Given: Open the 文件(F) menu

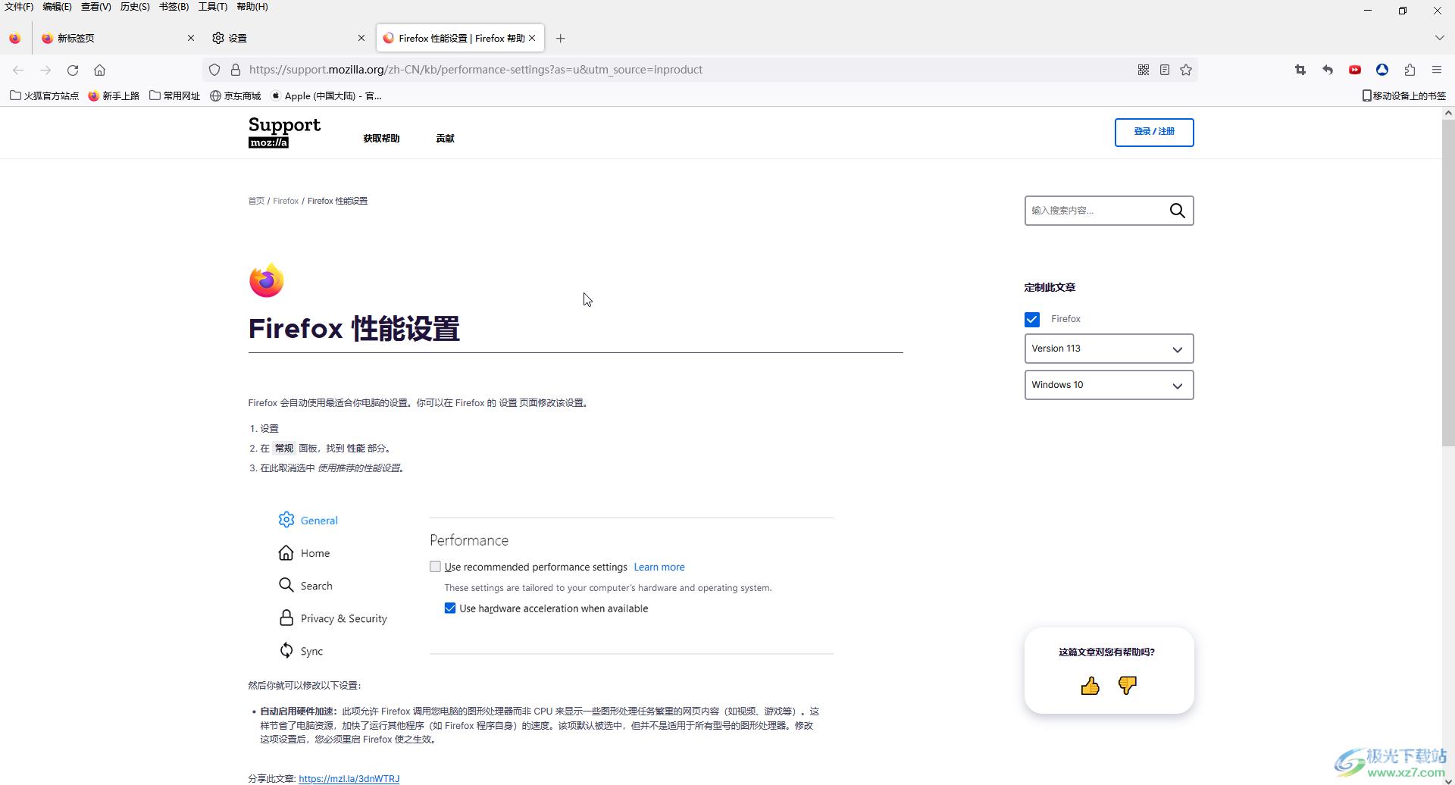Looking at the screenshot, I should [19, 7].
